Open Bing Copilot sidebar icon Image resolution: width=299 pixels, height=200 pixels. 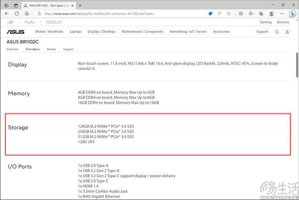pyautogui.click(x=293, y=14)
